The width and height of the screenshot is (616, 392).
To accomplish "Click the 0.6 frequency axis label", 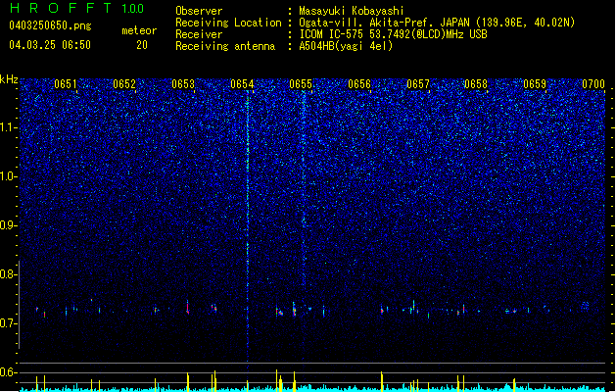I will [8, 372].
